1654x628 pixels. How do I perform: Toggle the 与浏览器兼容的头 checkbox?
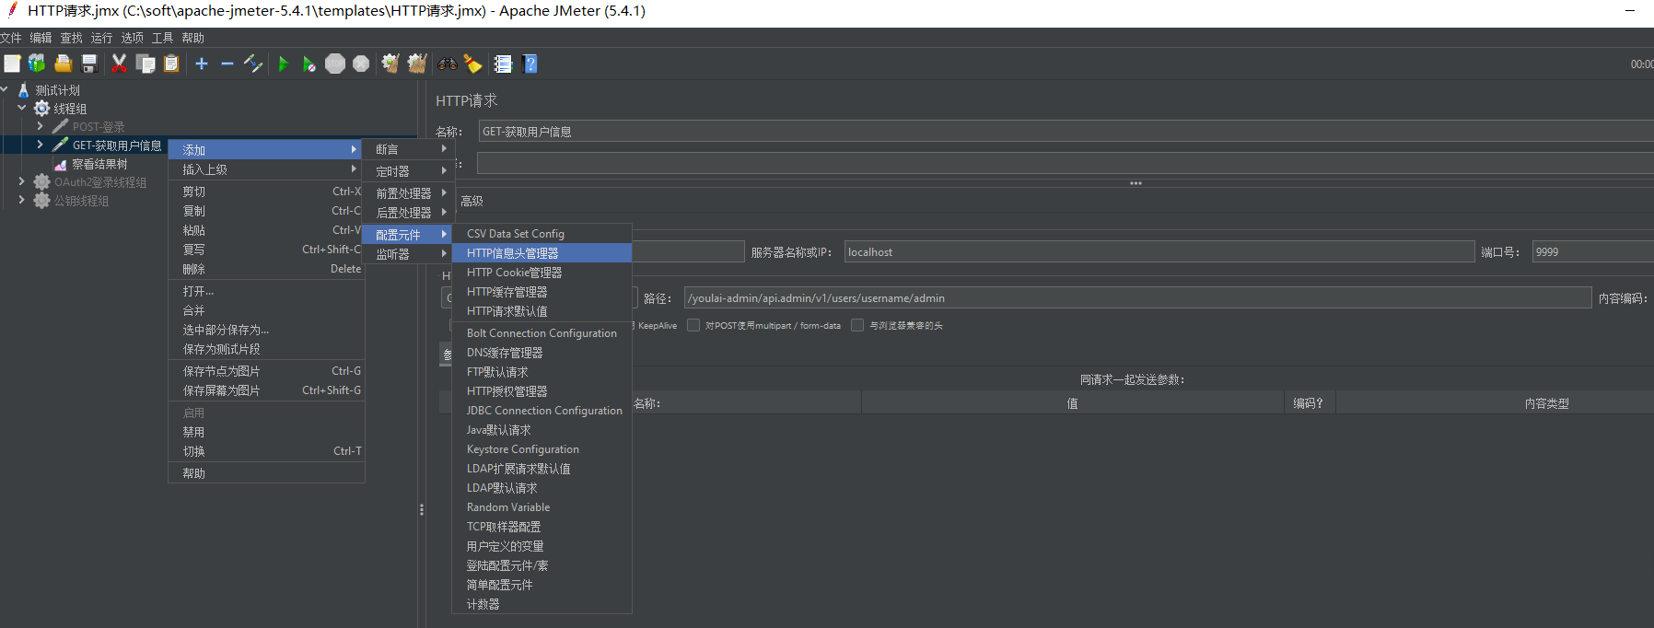click(x=857, y=325)
